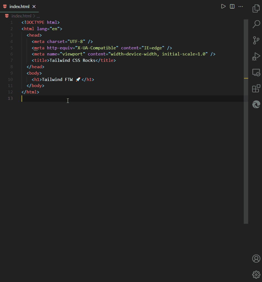Click "width=device-width, initial-scale=1.0" string
This screenshot has width=262, height=282.
pyautogui.click(x=158, y=54)
